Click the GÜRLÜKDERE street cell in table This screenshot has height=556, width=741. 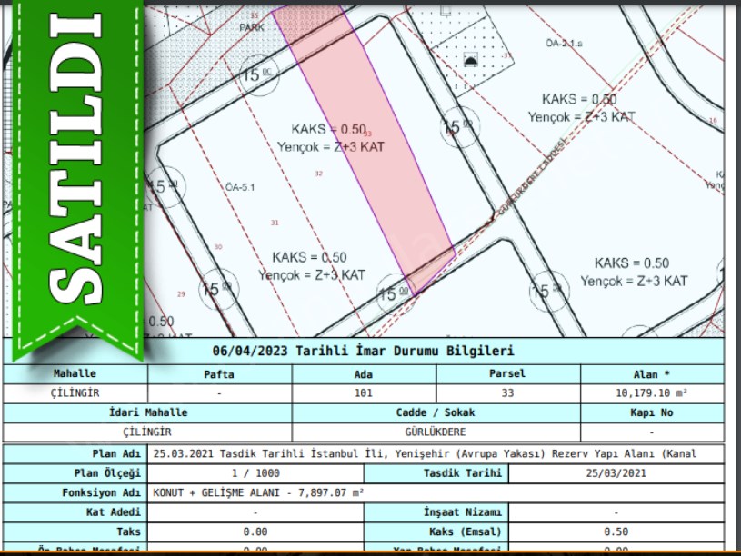(436, 432)
